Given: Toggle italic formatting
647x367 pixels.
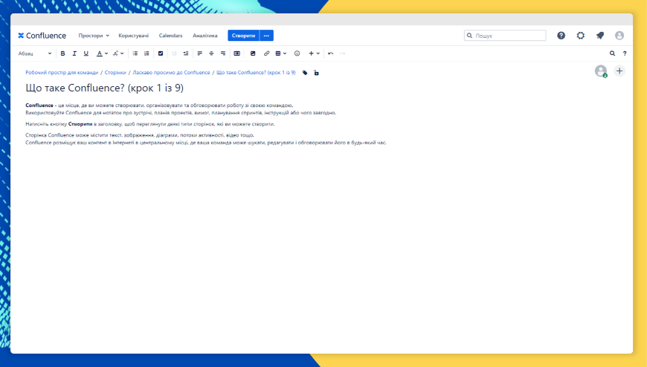Looking at the screenshot, I should click(74, 53).
